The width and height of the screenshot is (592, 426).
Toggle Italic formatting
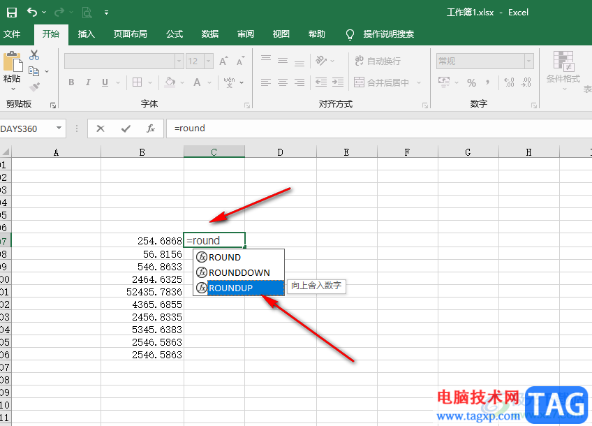tap(88, 82)
